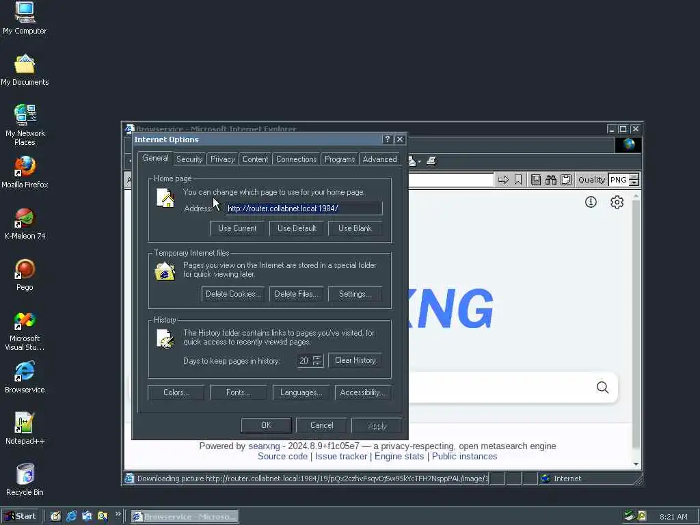
Task: Click the Start button
Action: [x=21, y=517]
